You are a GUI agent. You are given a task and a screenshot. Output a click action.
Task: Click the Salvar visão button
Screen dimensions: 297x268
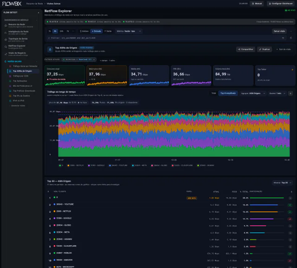click(x=279, y=31)
